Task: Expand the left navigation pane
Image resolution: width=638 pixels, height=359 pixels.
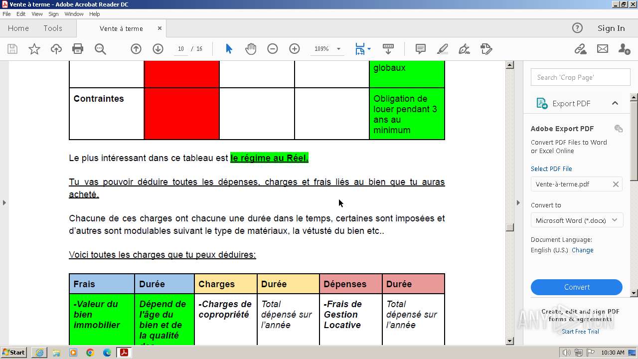Action: (x=4, y=202)
